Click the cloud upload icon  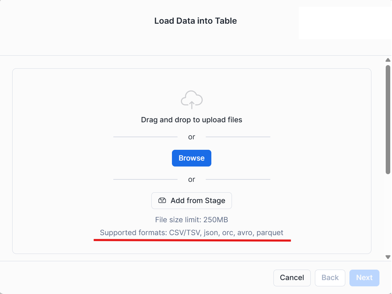click(191, 100)
